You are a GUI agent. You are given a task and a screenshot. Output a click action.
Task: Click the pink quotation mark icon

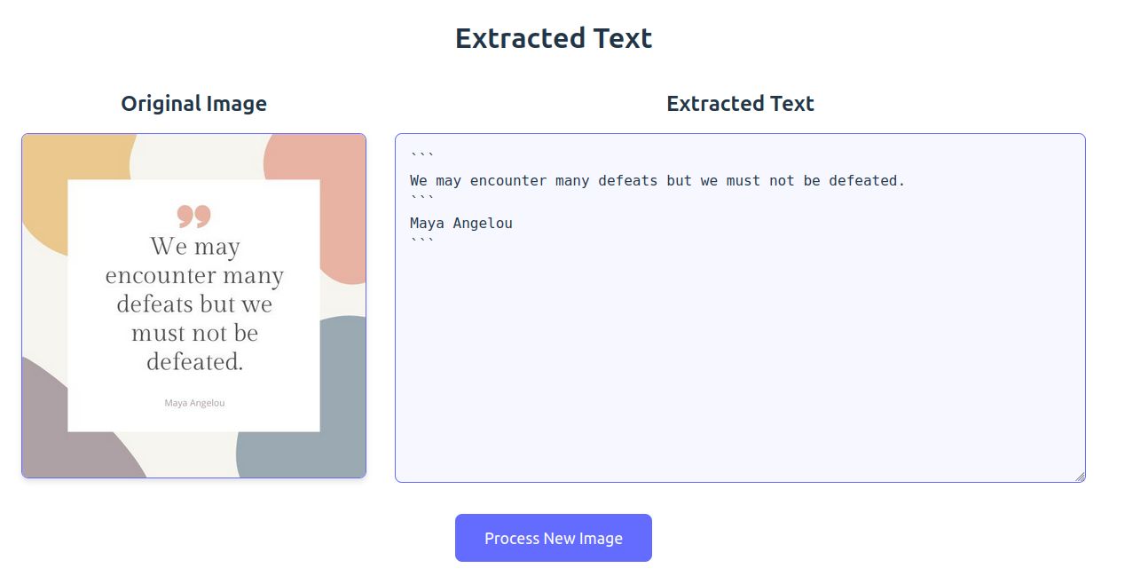pyautogui.click(x=193, y=216)
